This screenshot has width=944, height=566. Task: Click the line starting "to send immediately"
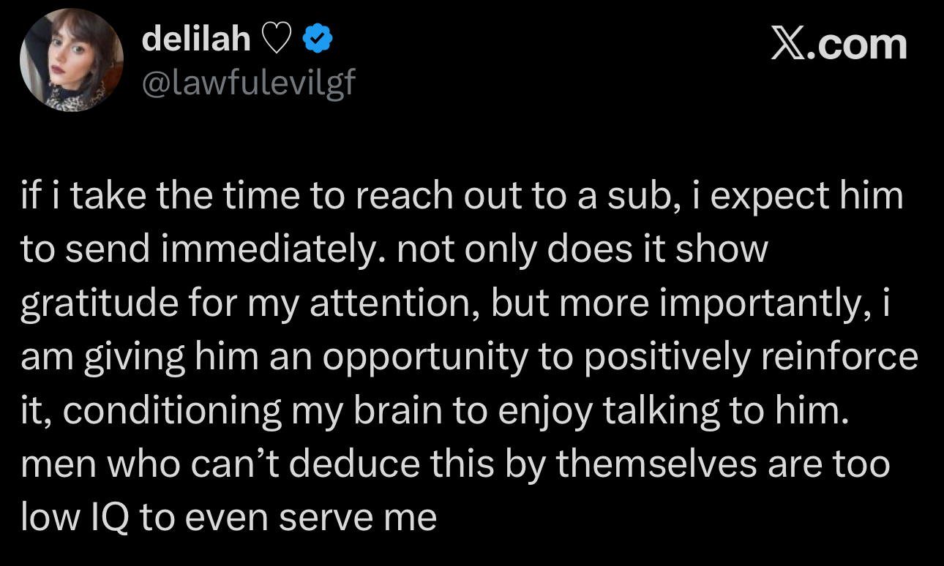tap(394, 251)
